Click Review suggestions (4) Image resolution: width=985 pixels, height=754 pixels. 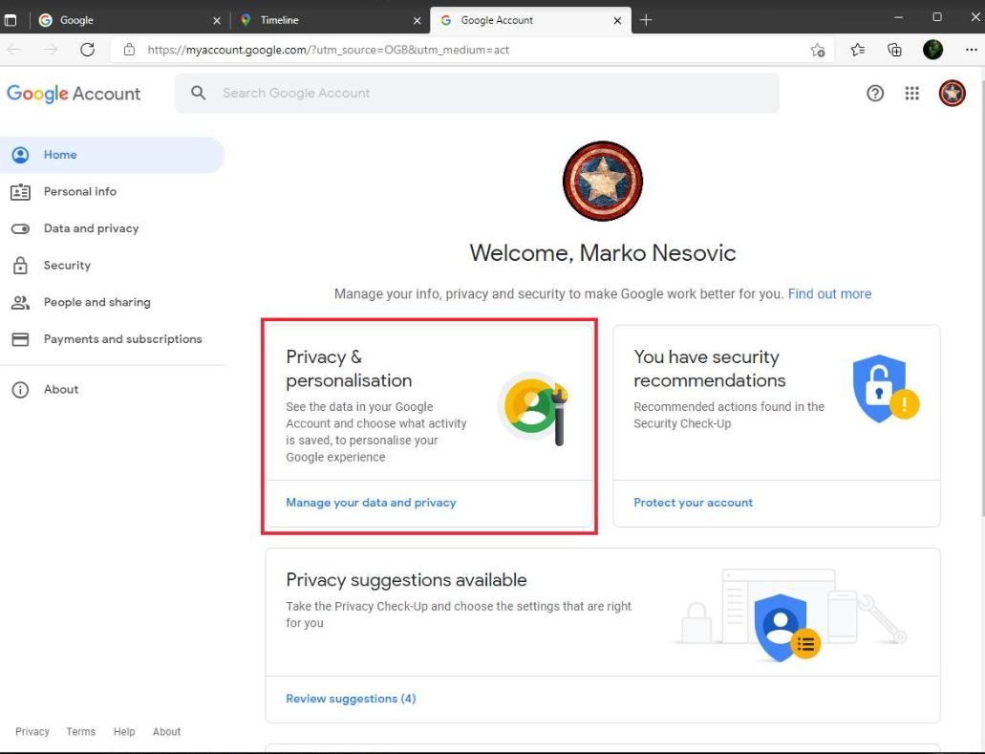pos(350,698)
